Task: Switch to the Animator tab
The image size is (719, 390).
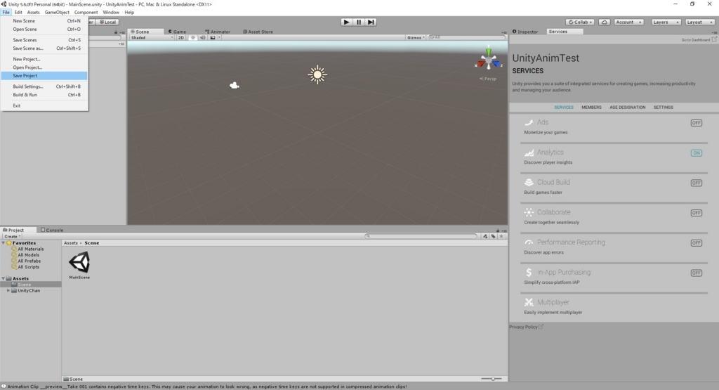Action: 218,32
